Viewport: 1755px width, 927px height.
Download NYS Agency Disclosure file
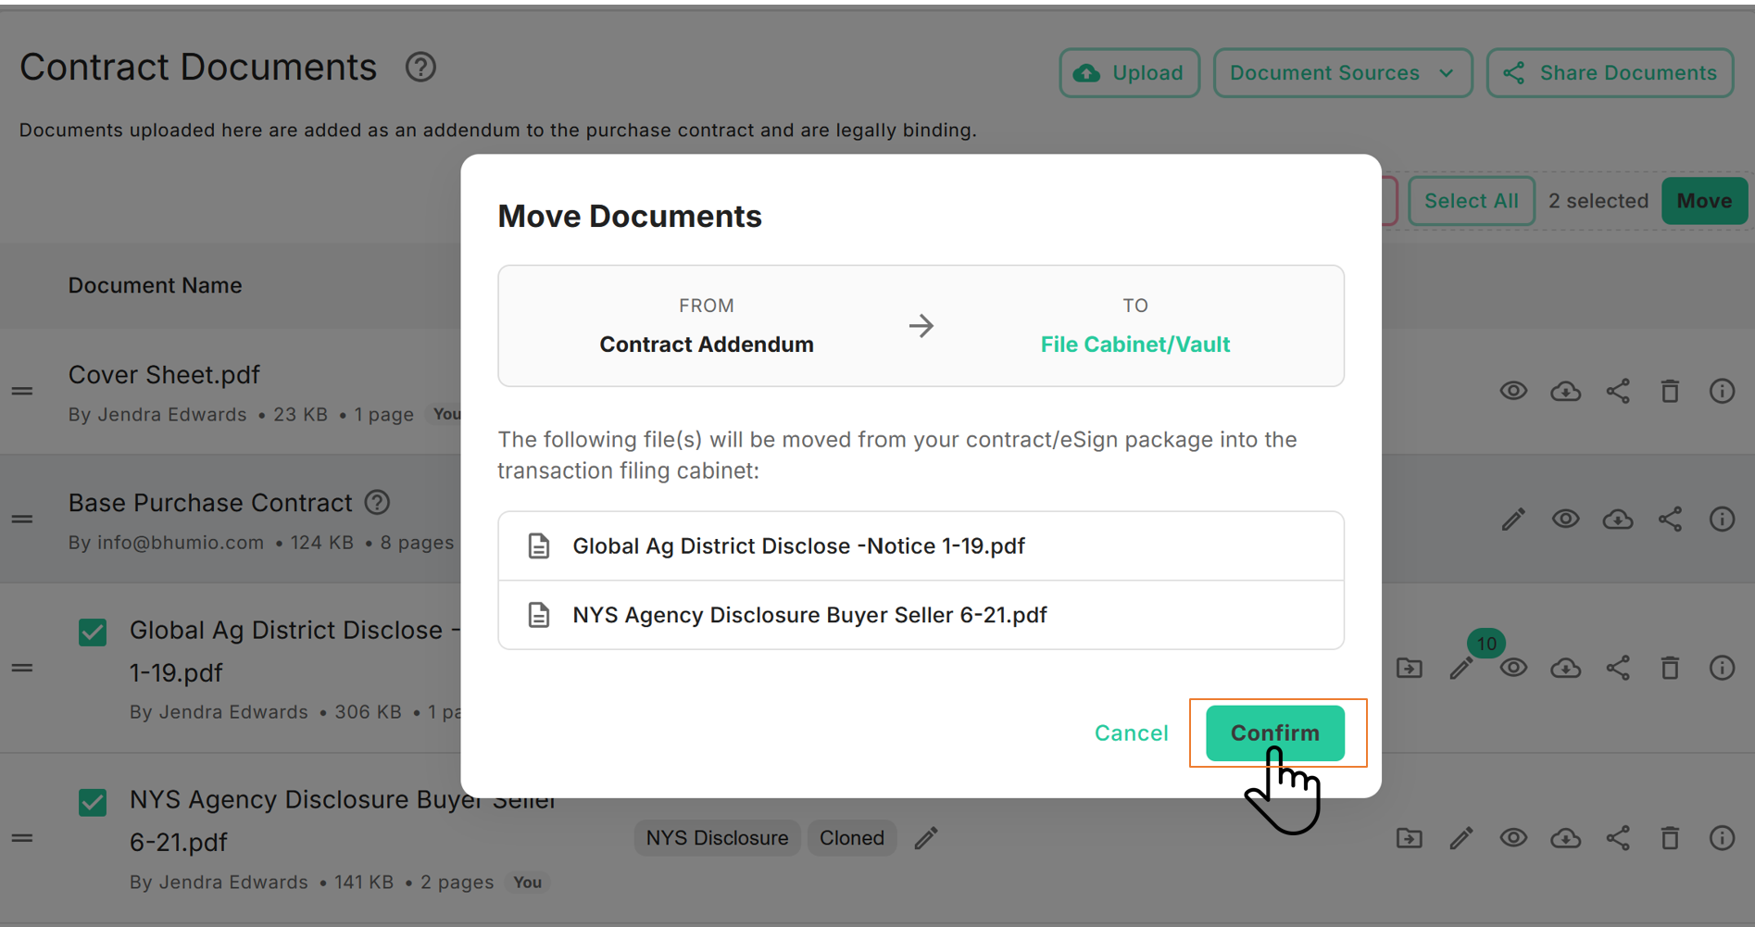tap(1565, 838)
